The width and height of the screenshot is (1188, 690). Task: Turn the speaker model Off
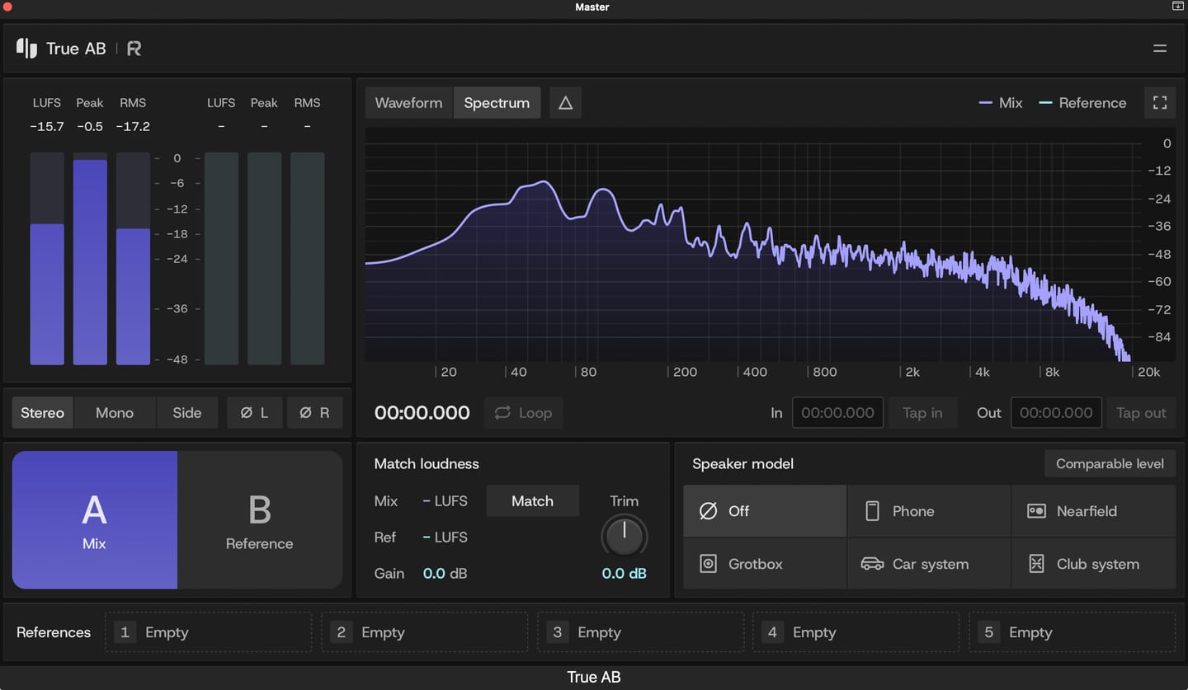click(765, 511)
